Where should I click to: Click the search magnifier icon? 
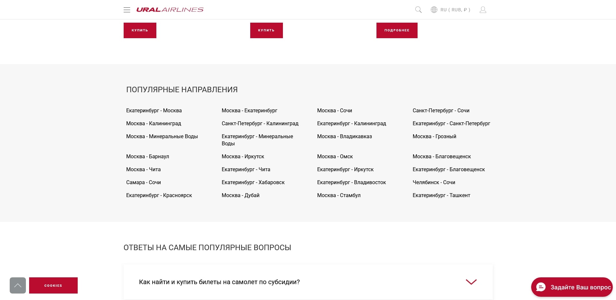[x=418, y=10]
